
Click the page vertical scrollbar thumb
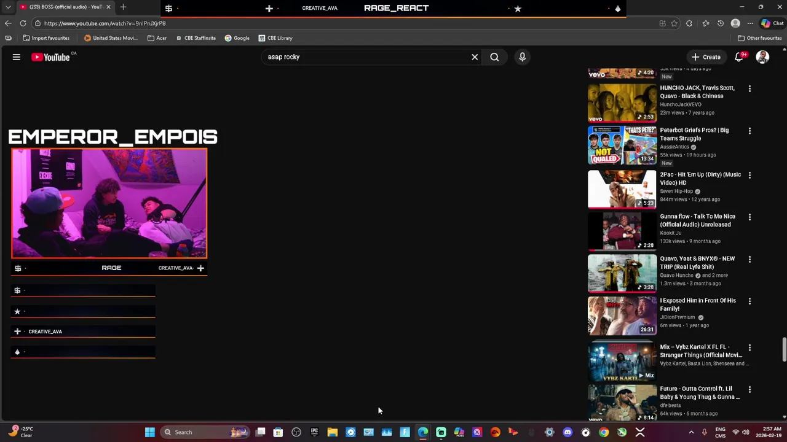tap(784, 349)
